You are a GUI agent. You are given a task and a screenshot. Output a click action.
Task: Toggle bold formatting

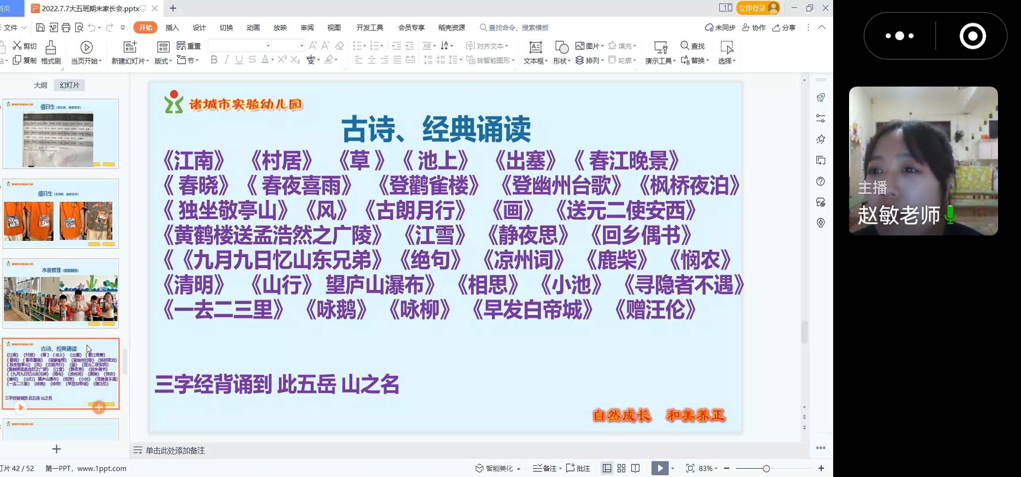214,60
